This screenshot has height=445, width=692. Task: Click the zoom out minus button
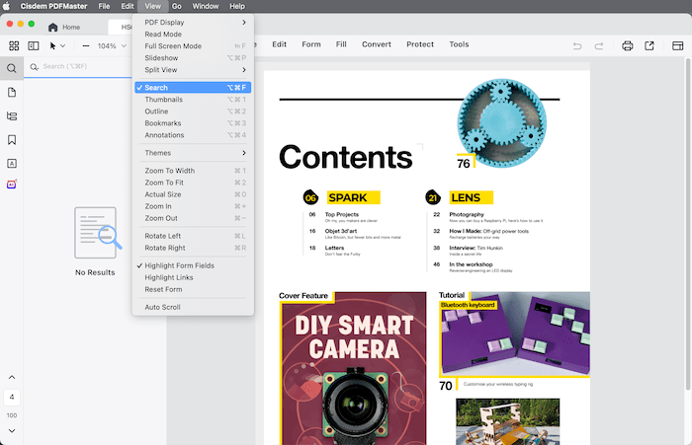tap(85, 45)
